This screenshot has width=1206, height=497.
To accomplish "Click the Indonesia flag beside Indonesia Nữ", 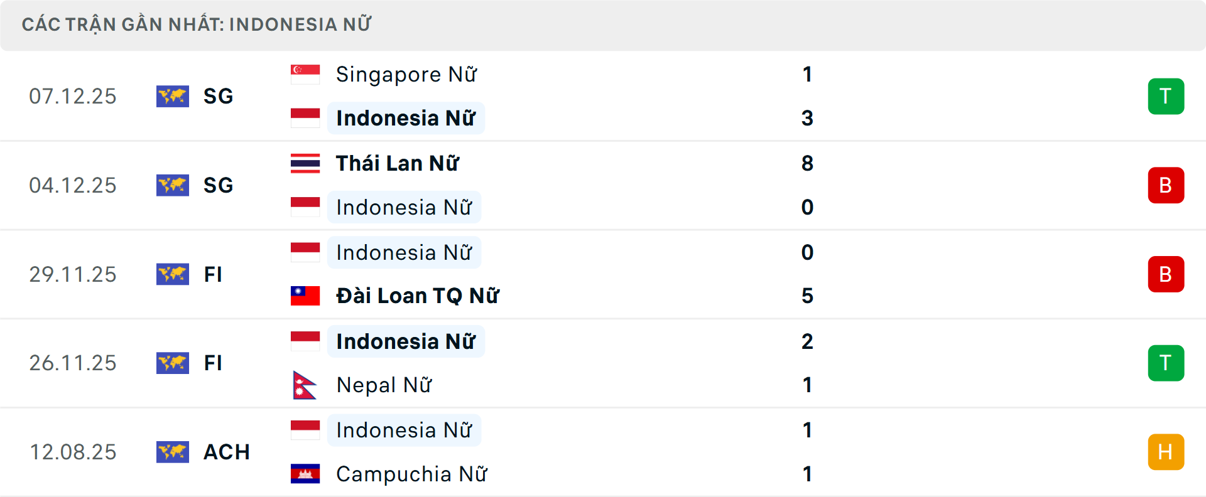I will (305, 117).
